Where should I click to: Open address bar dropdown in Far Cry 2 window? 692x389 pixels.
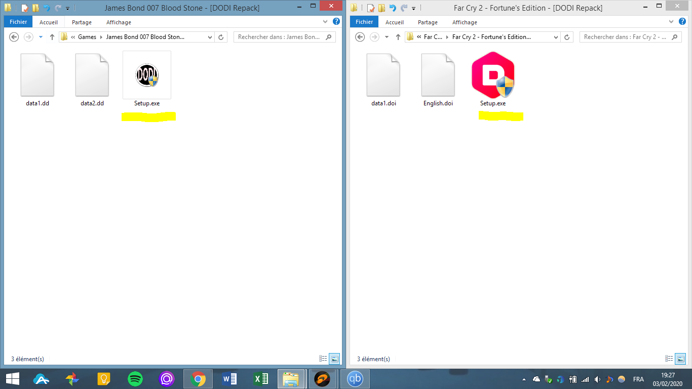tap(556, 37)
